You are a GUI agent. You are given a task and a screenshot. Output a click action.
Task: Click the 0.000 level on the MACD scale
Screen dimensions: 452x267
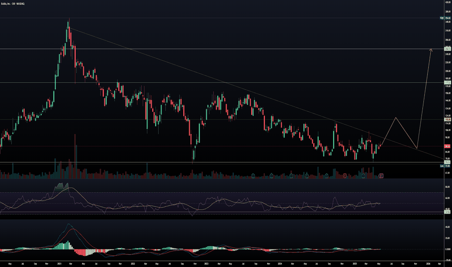pyautogui.click(x=448, y=249)
